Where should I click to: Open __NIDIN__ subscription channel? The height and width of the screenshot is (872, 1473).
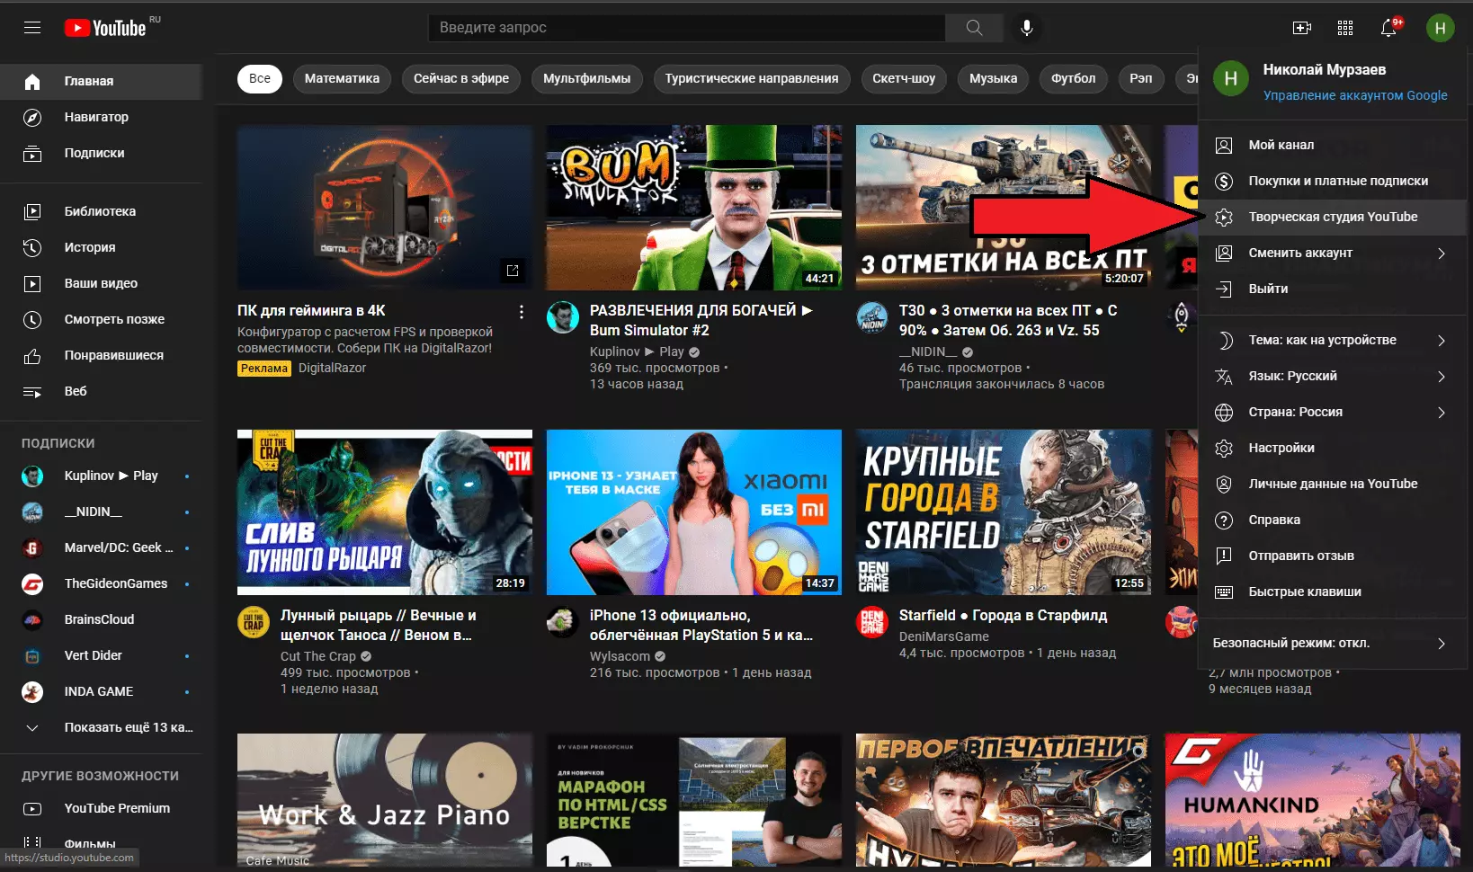[x=101, y=512]
